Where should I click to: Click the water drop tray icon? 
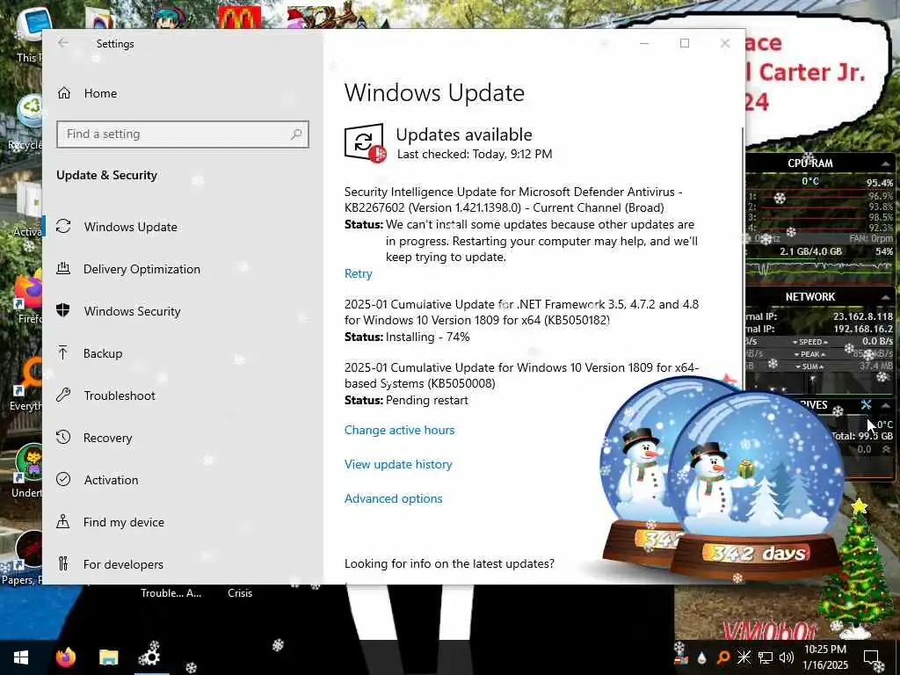pyautogui.click(x=701, y=657)
